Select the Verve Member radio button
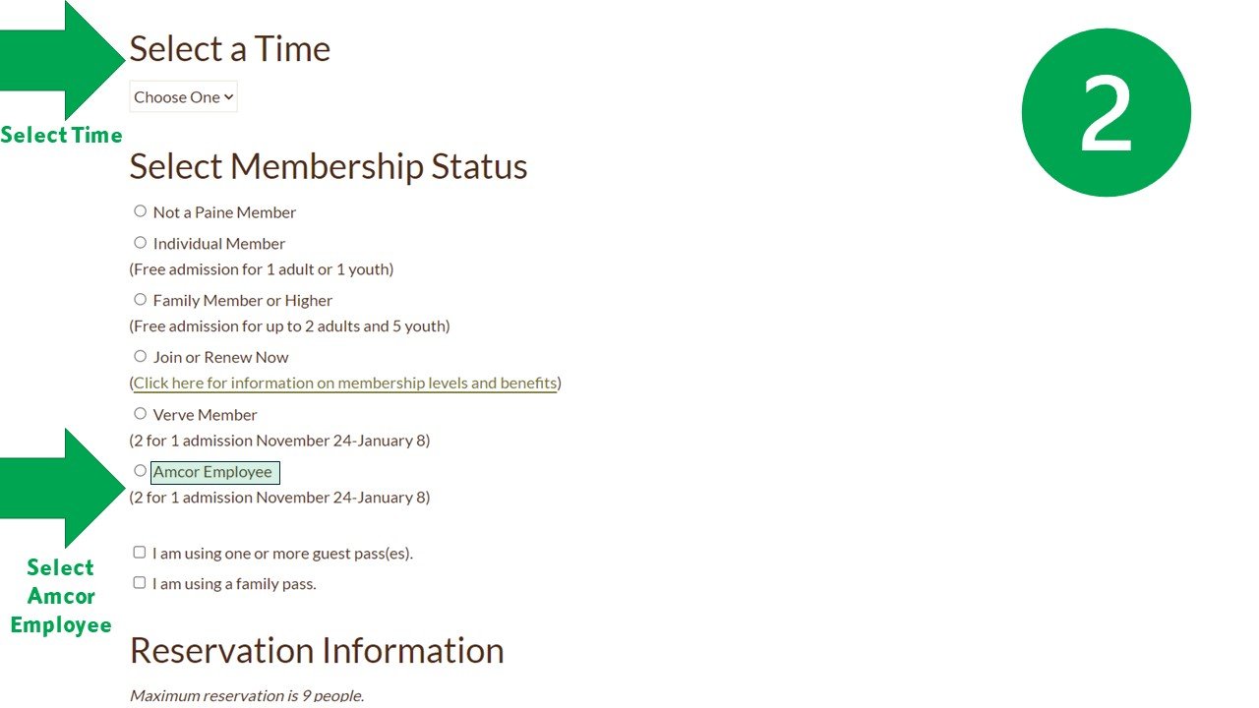Screen dimensions: 1259x708 pyautogui.click(x=140, y=414)
